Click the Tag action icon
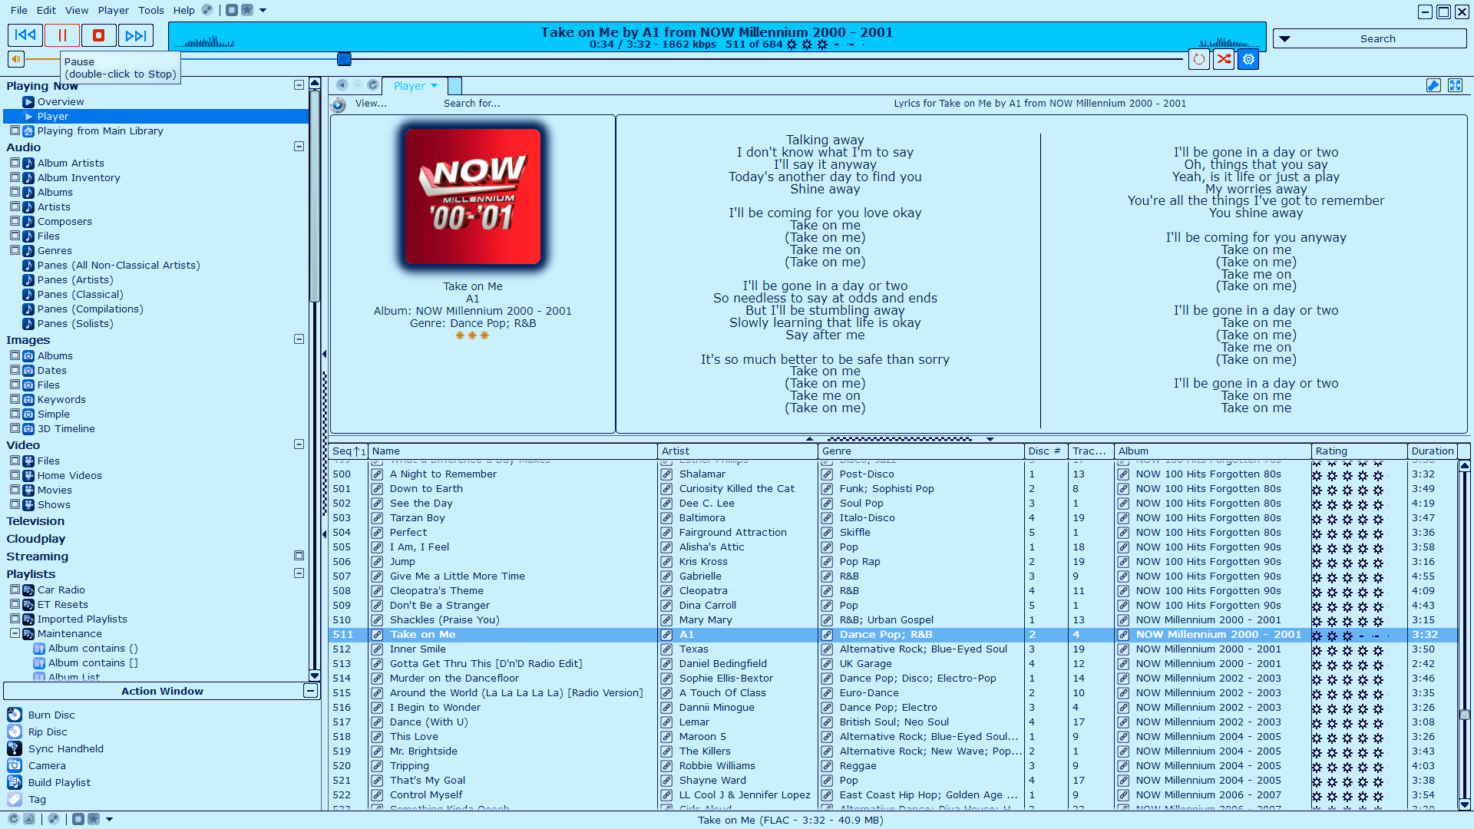Image resolution: width=1474 pixels, height=829 pixels. 15,799
